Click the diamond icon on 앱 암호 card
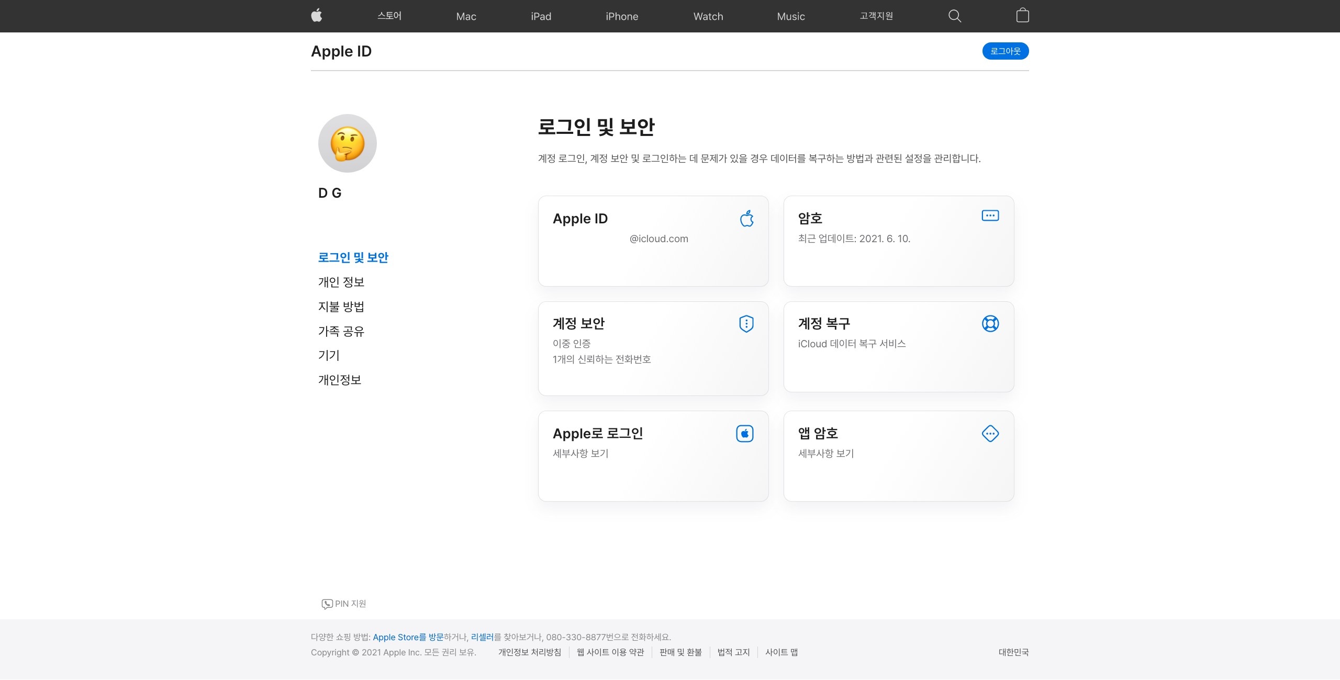Viewport: 1340px width, 680px height. 990,434
